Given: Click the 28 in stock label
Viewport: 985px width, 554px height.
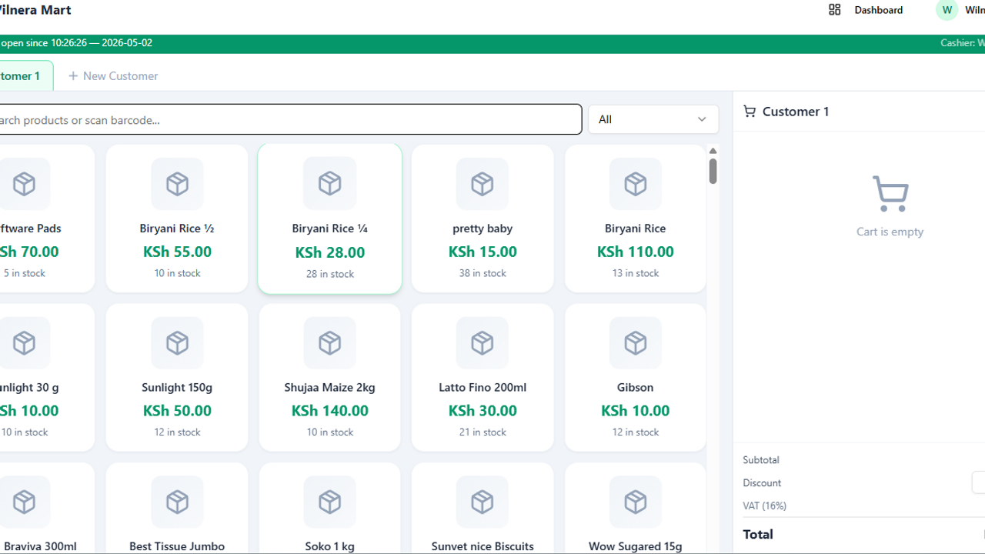Looking at the screenshot, I should [330, 274].
